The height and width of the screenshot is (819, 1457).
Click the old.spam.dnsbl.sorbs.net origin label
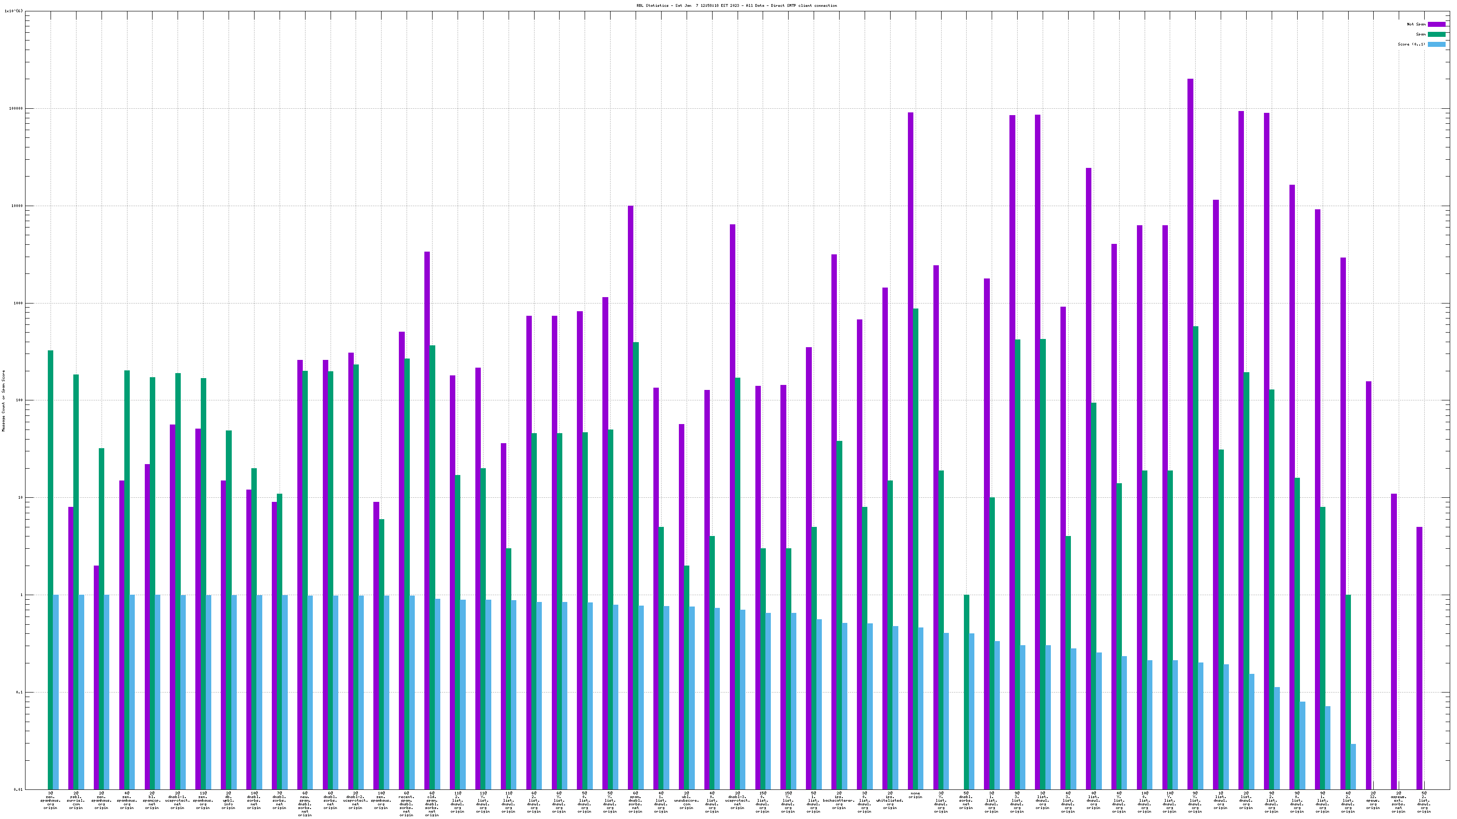pos(432,804)
